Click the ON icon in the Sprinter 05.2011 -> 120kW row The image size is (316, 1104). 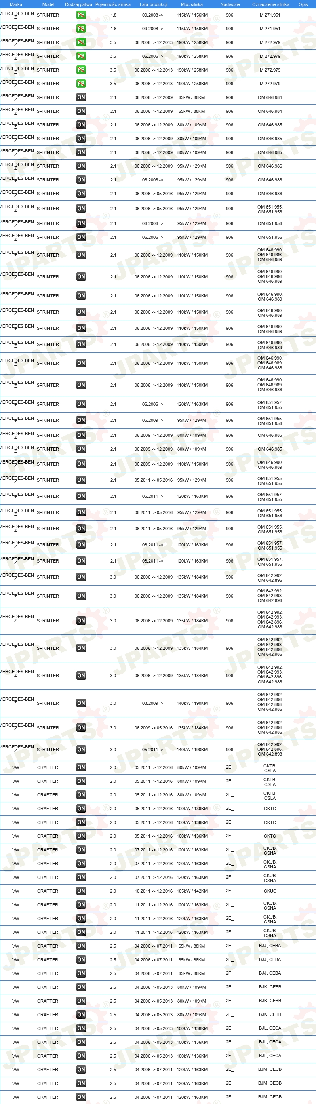click(81, 497)
